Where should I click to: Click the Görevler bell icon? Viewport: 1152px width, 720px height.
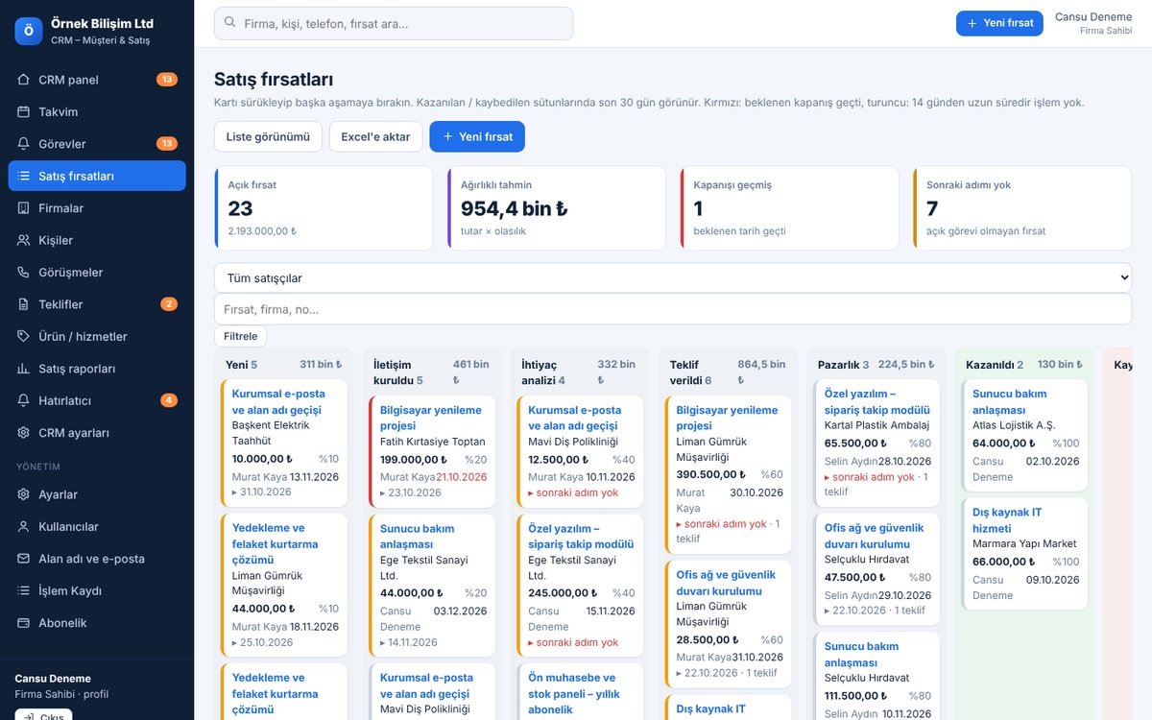(x=24, y=144)
